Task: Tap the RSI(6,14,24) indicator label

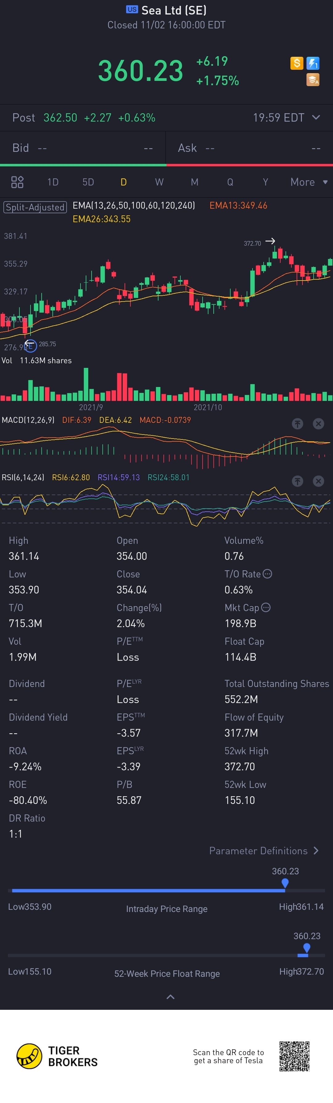Action: [x=23, y=477]
